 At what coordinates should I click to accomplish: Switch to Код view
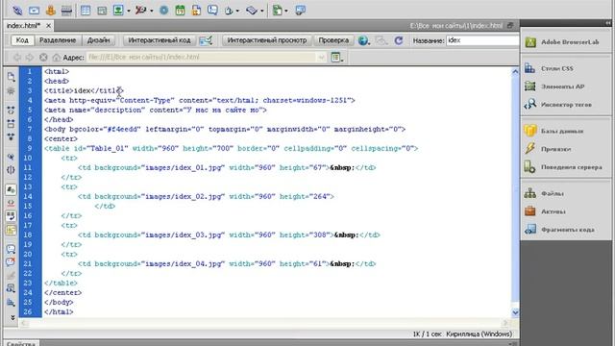(x=22, y=40)
